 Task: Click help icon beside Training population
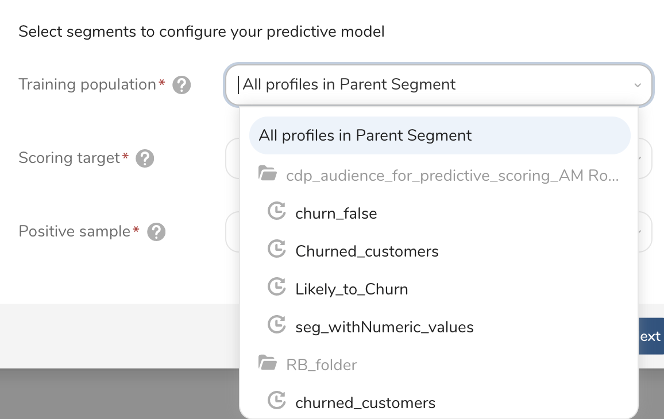tap(182, 86)
